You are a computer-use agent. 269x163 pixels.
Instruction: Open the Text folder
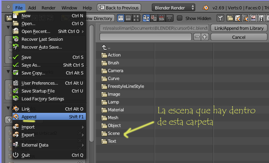click(109, 141)
